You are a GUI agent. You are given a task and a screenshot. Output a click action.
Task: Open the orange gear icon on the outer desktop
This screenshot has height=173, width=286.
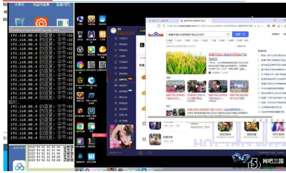coord(41,22)
